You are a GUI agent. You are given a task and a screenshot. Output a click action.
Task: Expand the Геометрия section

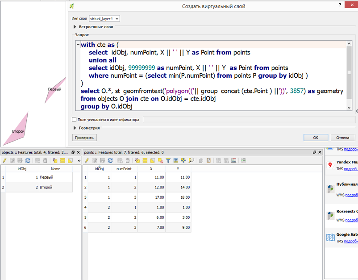pyautogui.click(x=75, y=128)
